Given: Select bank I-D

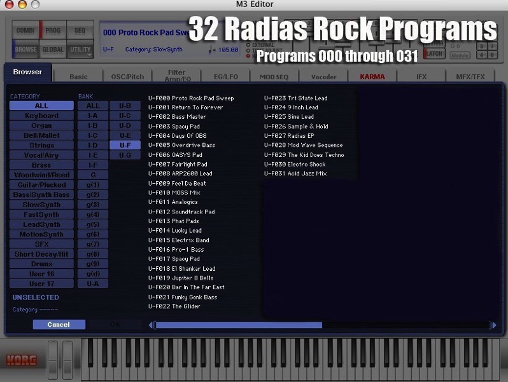Looking at the screenshot, I should pyautogui.click(x=93, y=145).
